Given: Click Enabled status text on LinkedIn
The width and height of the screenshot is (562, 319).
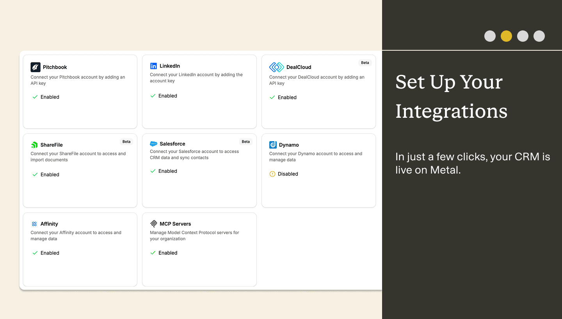Looking at the screenshot, I should pos(168,96).
